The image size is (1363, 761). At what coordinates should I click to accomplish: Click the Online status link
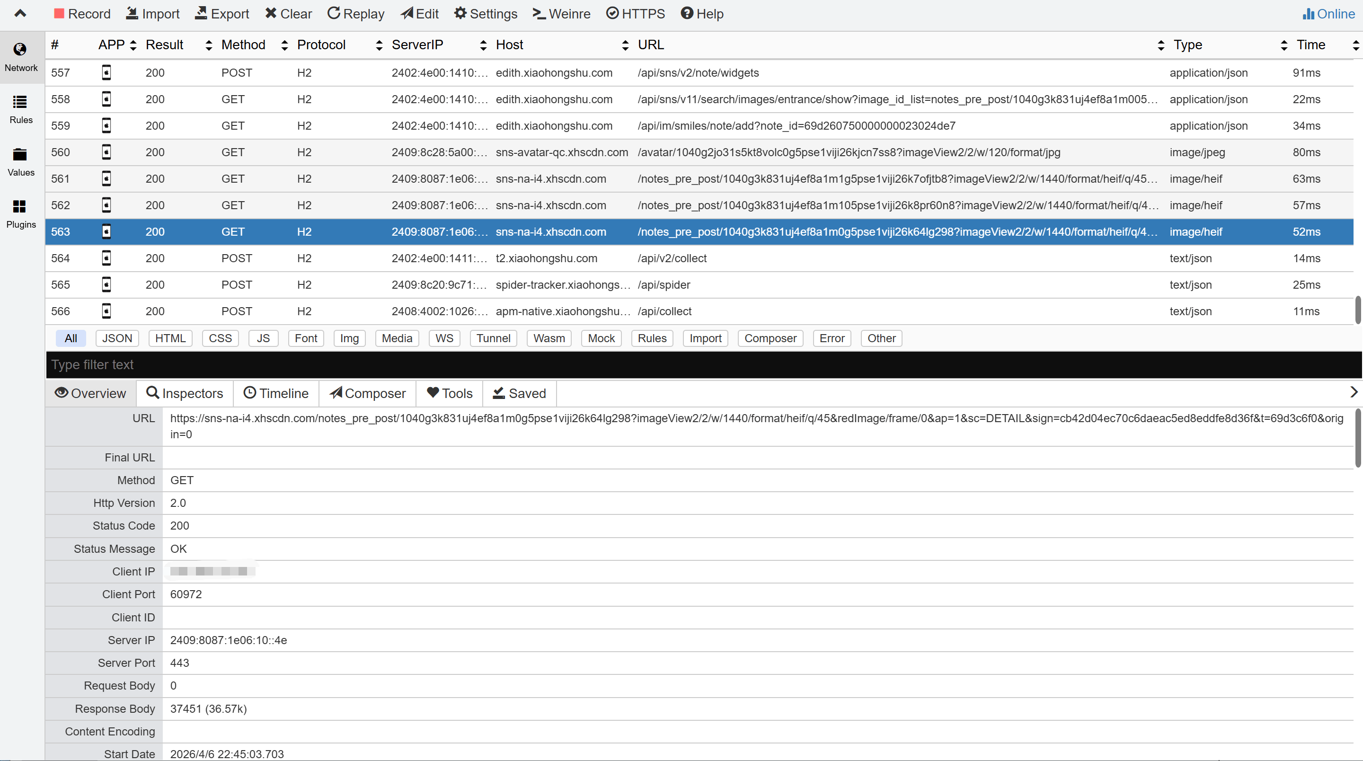coord(1328,14)
